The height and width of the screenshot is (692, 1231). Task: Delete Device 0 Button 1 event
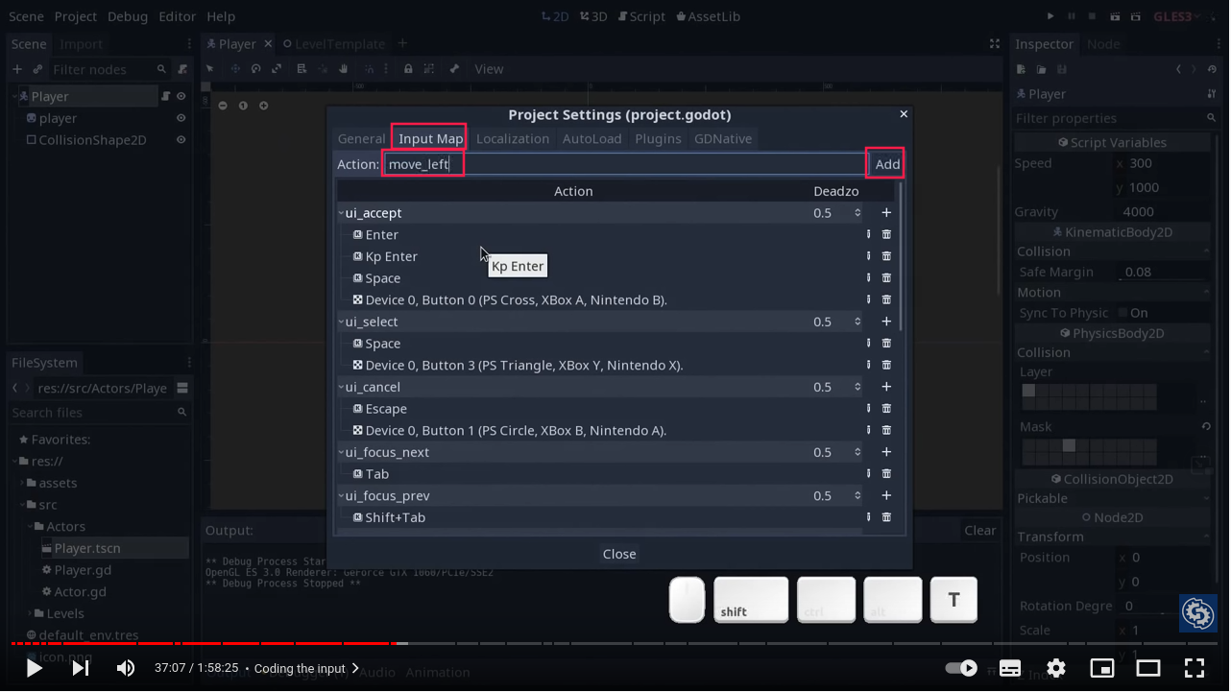point(886,430)
